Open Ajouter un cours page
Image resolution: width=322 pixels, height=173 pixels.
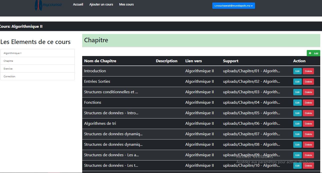pos(101,4)
